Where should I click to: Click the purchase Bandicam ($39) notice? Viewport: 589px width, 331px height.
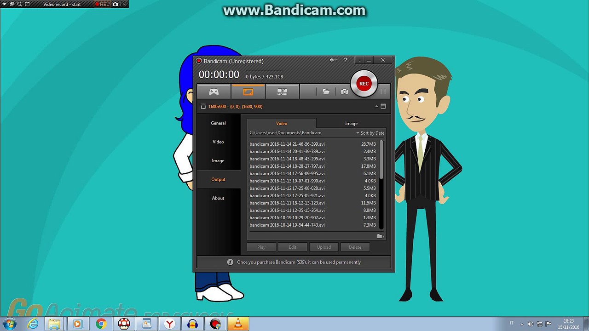coord(299,262)
